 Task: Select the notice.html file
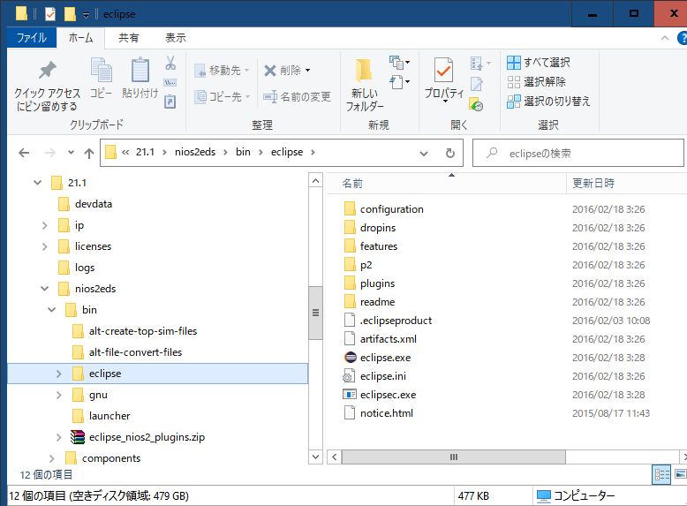point(379,413)
